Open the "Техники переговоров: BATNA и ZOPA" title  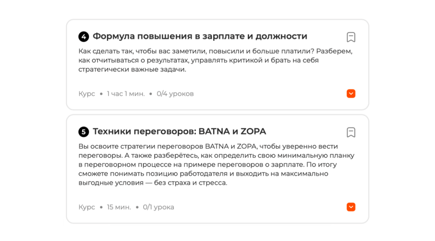179,132
